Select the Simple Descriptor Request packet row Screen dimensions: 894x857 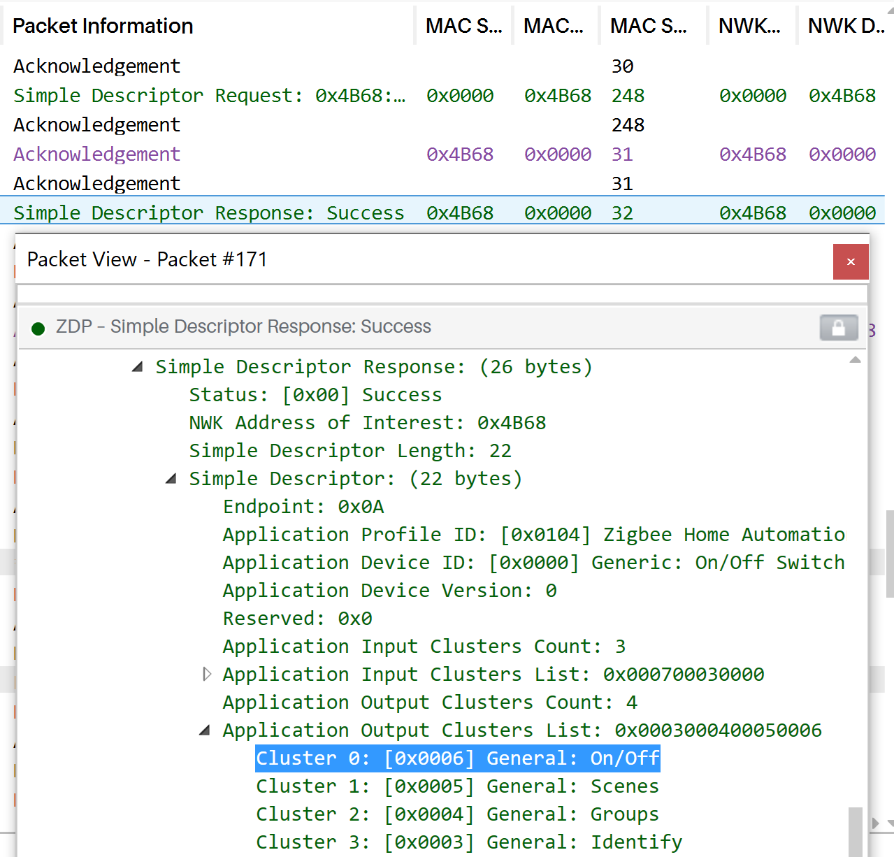coord(209,96)
